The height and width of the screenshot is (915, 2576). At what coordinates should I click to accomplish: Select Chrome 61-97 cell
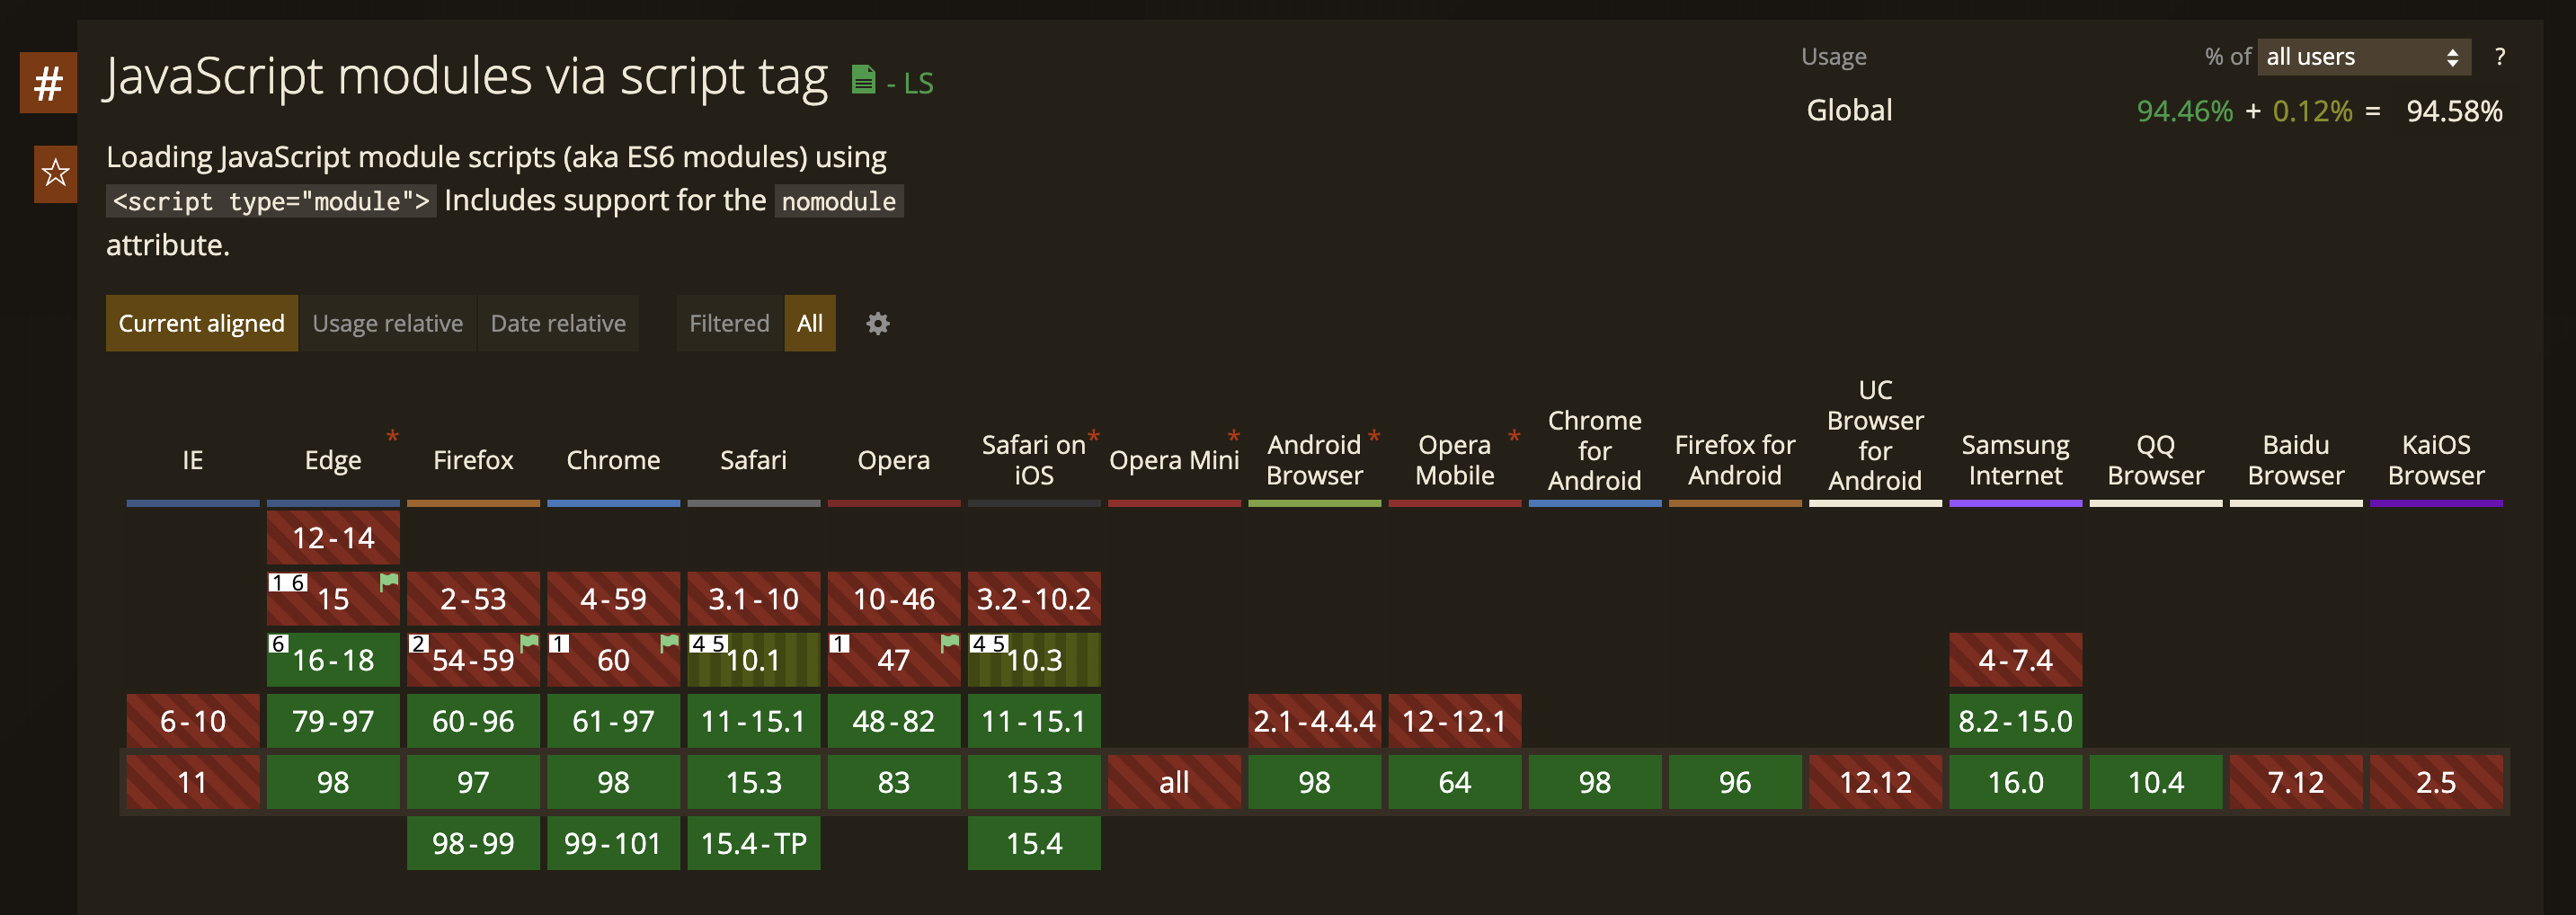coord(613,721)
